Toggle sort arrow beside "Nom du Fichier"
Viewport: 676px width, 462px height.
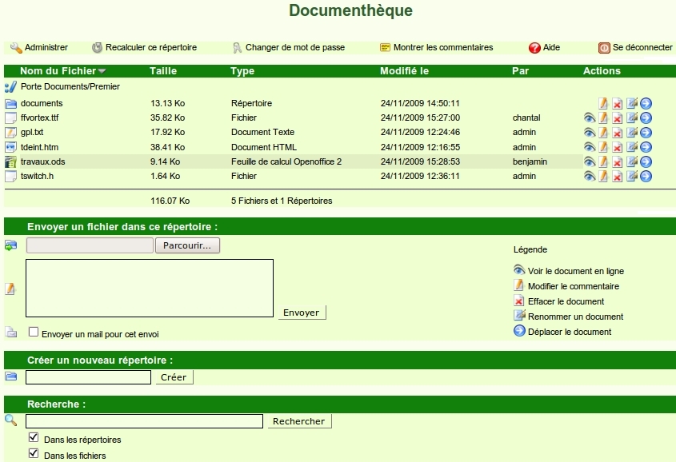(x=102, y=72)
